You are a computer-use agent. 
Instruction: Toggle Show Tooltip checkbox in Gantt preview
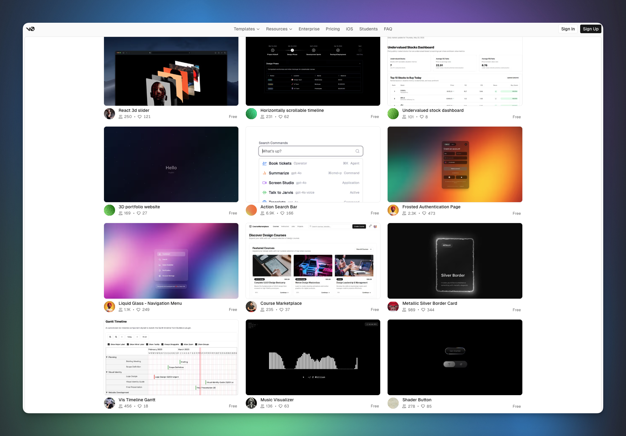click(147, 344)
